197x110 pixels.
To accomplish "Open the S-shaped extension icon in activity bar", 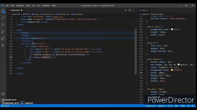I will pyautogui.click(x=3, y=45).
